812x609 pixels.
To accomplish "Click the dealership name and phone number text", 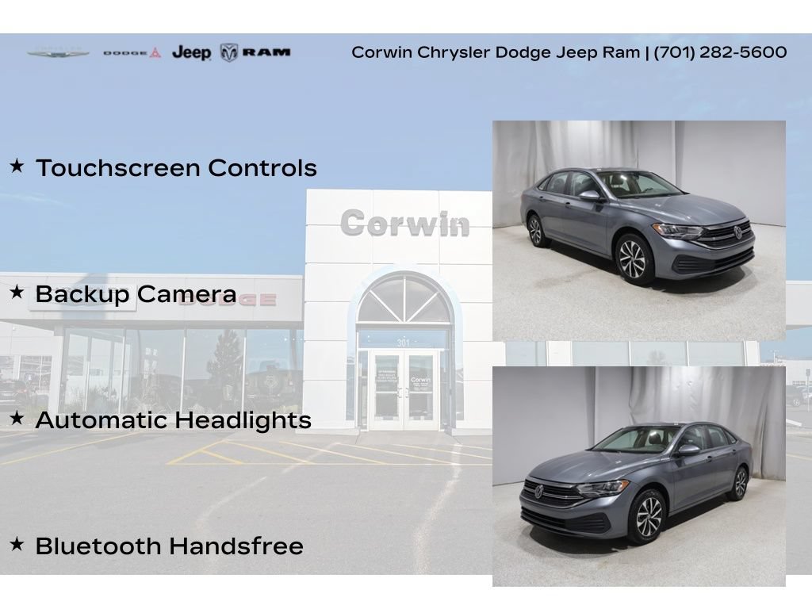I will (569, 52).
